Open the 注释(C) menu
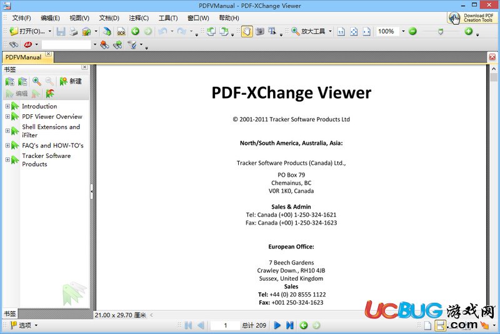 click(139, 18)
